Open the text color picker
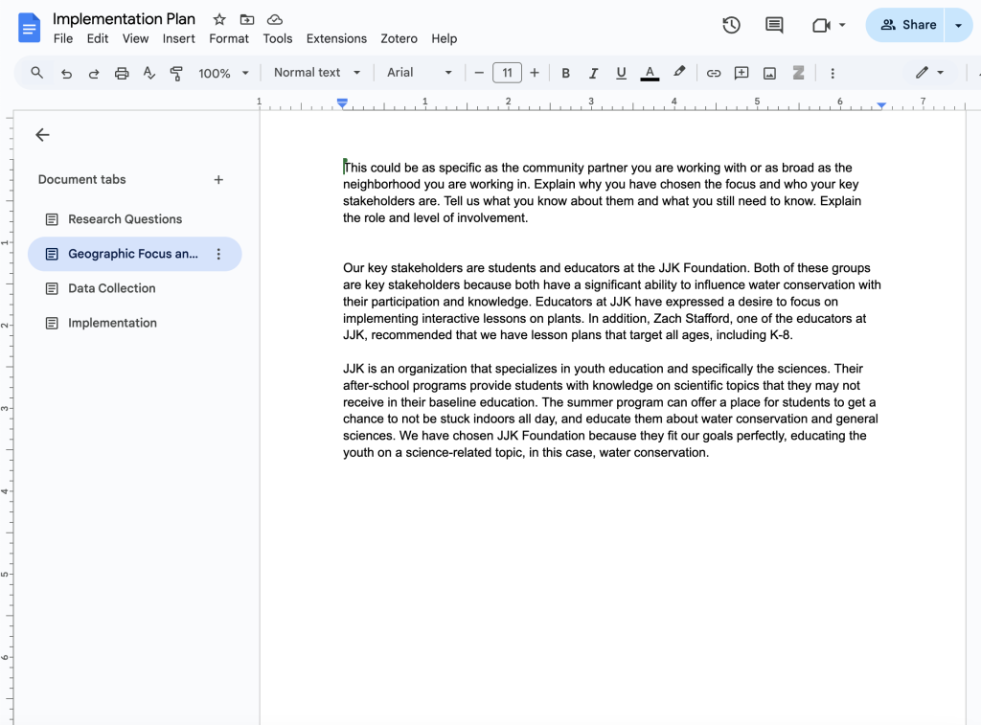The height and width of the screenshot is (725, 981). tap(650, 73)
